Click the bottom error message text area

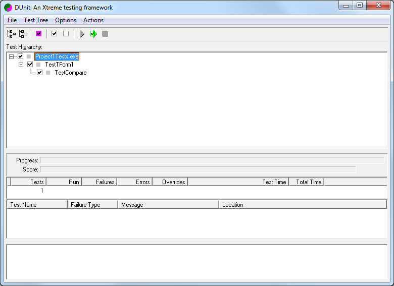tap(197, 262)
